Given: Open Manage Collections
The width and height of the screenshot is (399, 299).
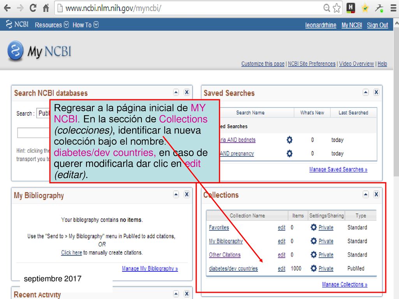Looking at the screenshot, I should [344, 284].
